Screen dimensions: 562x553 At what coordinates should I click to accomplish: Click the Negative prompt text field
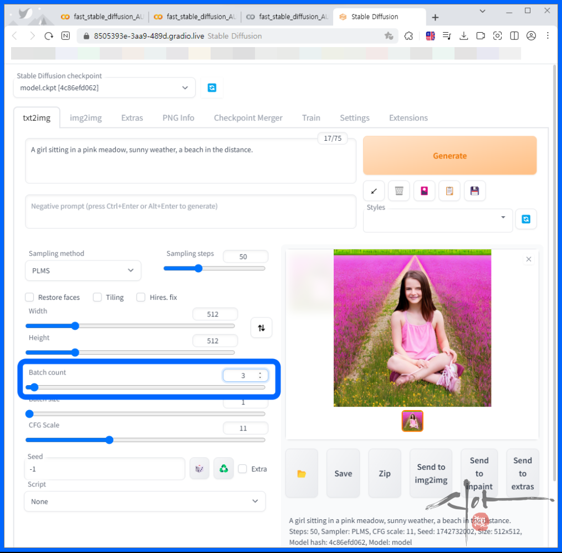pos(191,212)
